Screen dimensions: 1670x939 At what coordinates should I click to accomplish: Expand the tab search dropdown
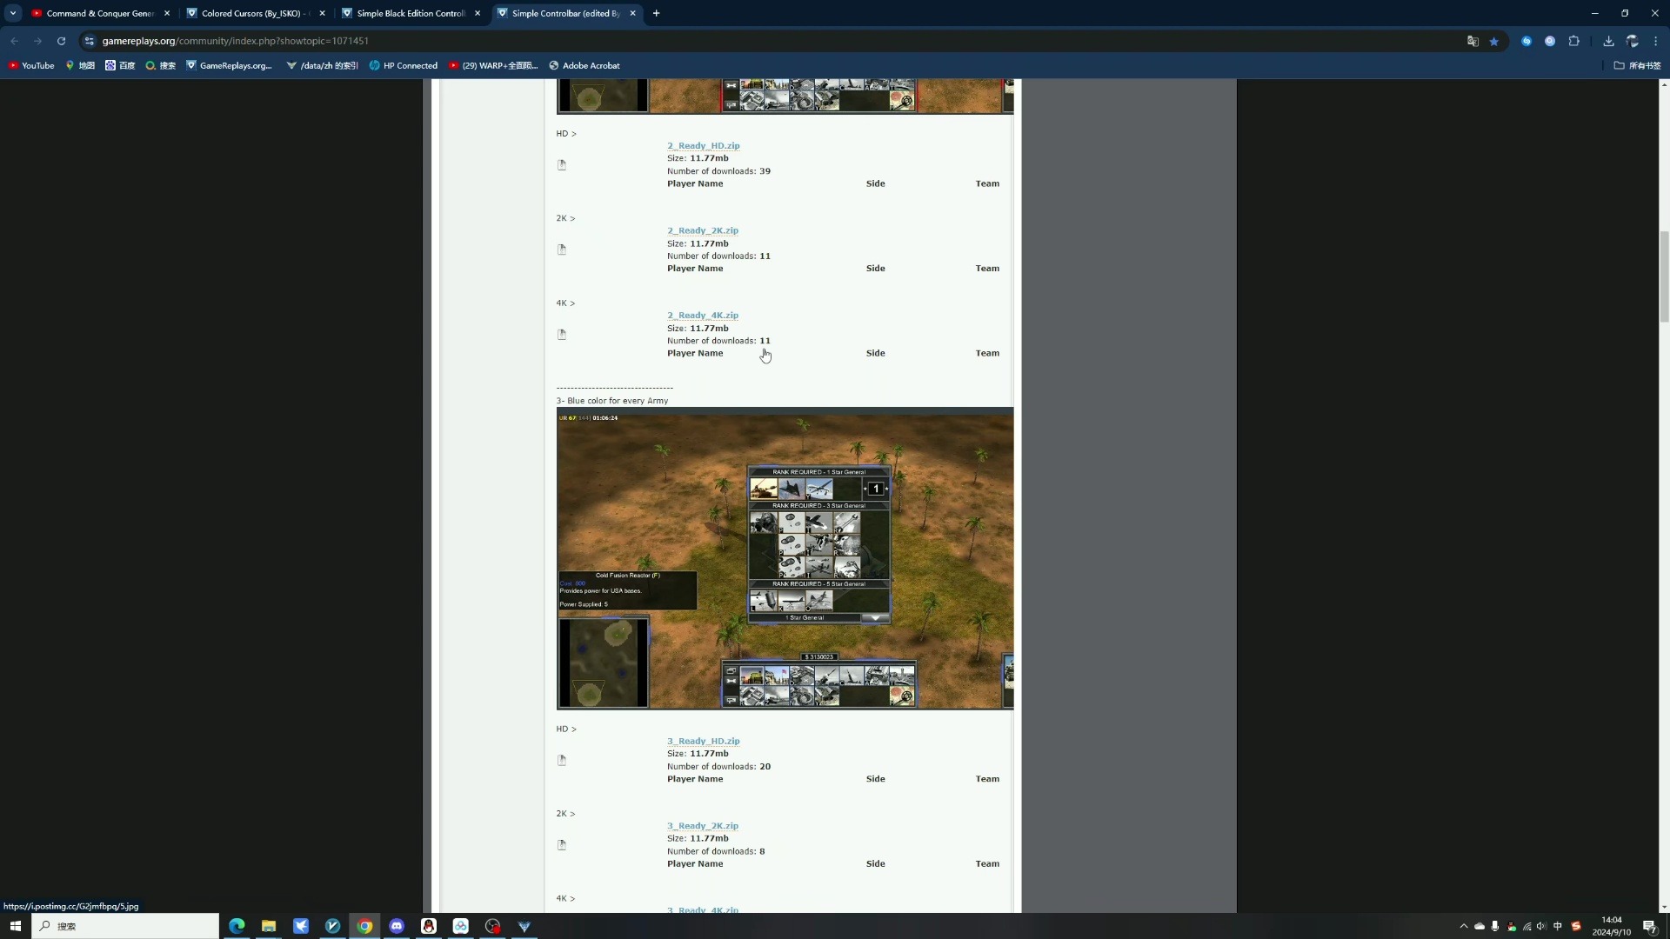tap(13, 13)
